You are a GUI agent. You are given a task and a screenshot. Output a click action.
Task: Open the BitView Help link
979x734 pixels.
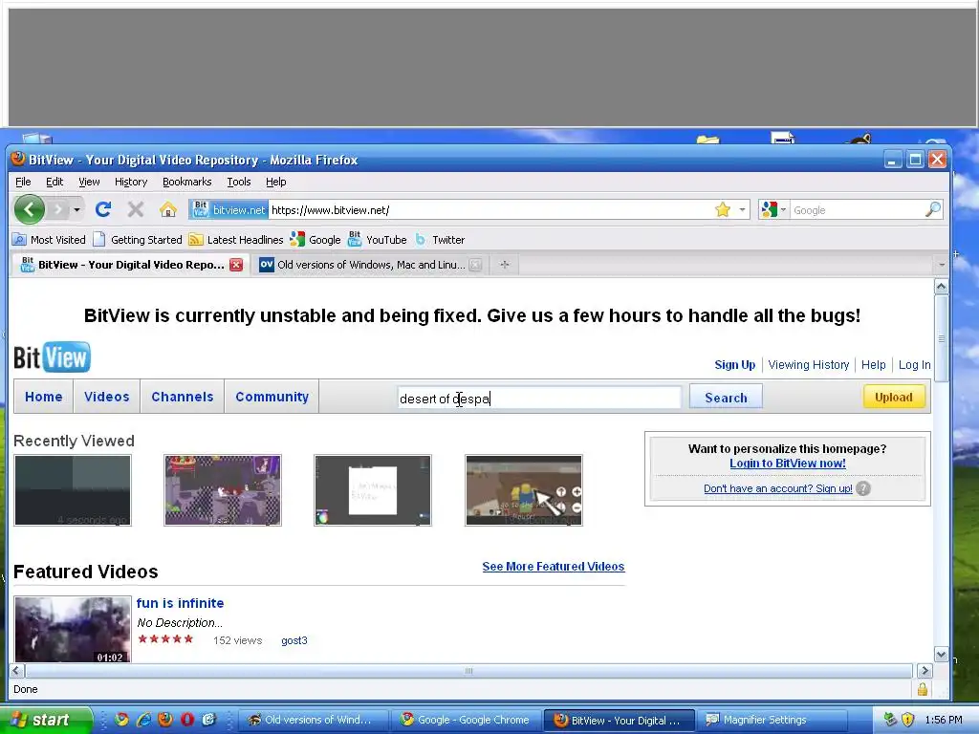(x=874, y=364)
